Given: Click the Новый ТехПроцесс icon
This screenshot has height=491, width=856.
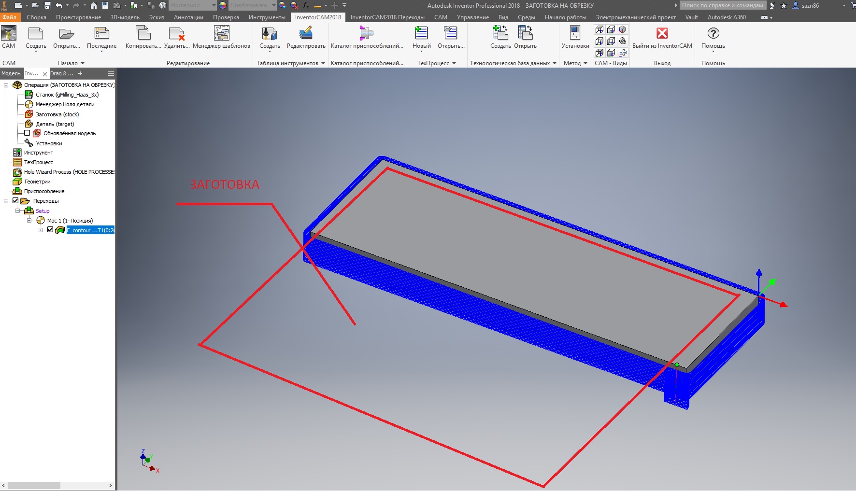Looking at the screenshot, I should pyautogui.click(x=421, y=34).
